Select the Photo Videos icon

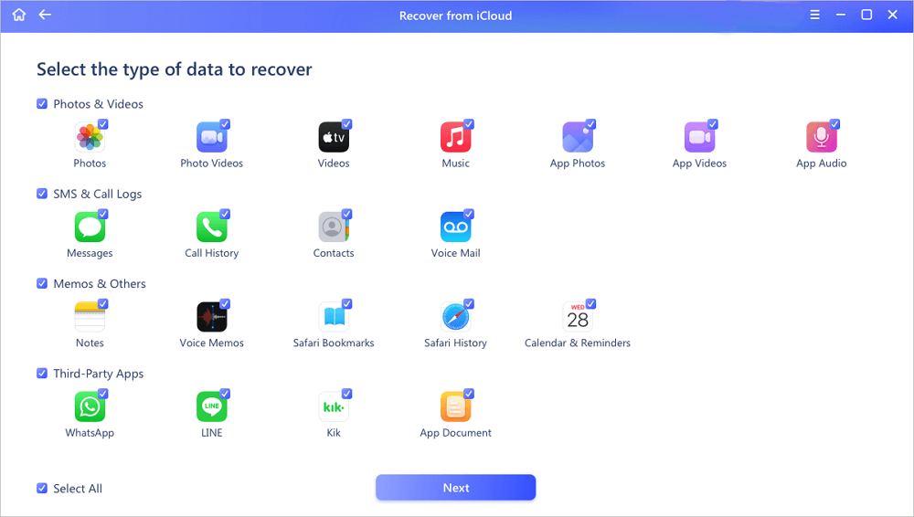(x=212, y=138)
